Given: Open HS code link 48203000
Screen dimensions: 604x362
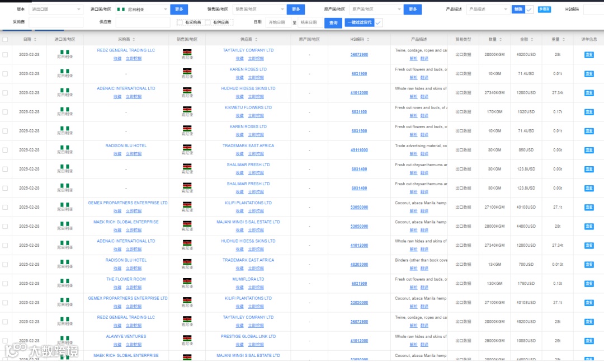Looking at the screenshot, I should (x=359, y=265).
